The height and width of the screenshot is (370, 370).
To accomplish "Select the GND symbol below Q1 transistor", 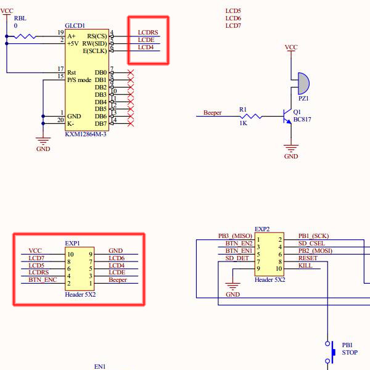I will coord(290,149).
